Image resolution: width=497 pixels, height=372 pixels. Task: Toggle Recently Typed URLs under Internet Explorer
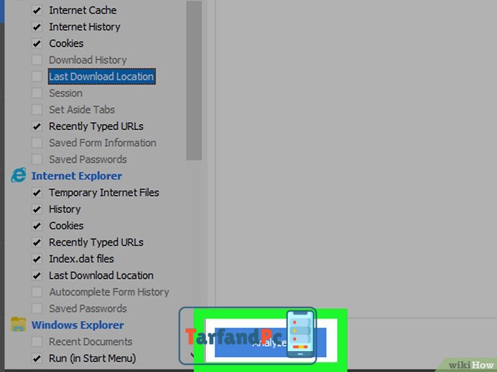(x=37, y=242)
